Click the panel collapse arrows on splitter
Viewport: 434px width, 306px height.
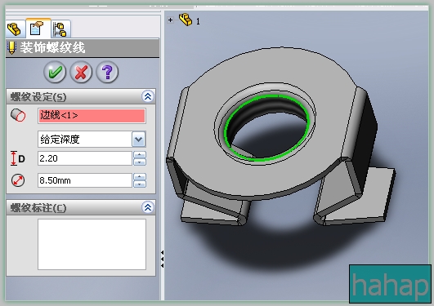click(162, 259)
